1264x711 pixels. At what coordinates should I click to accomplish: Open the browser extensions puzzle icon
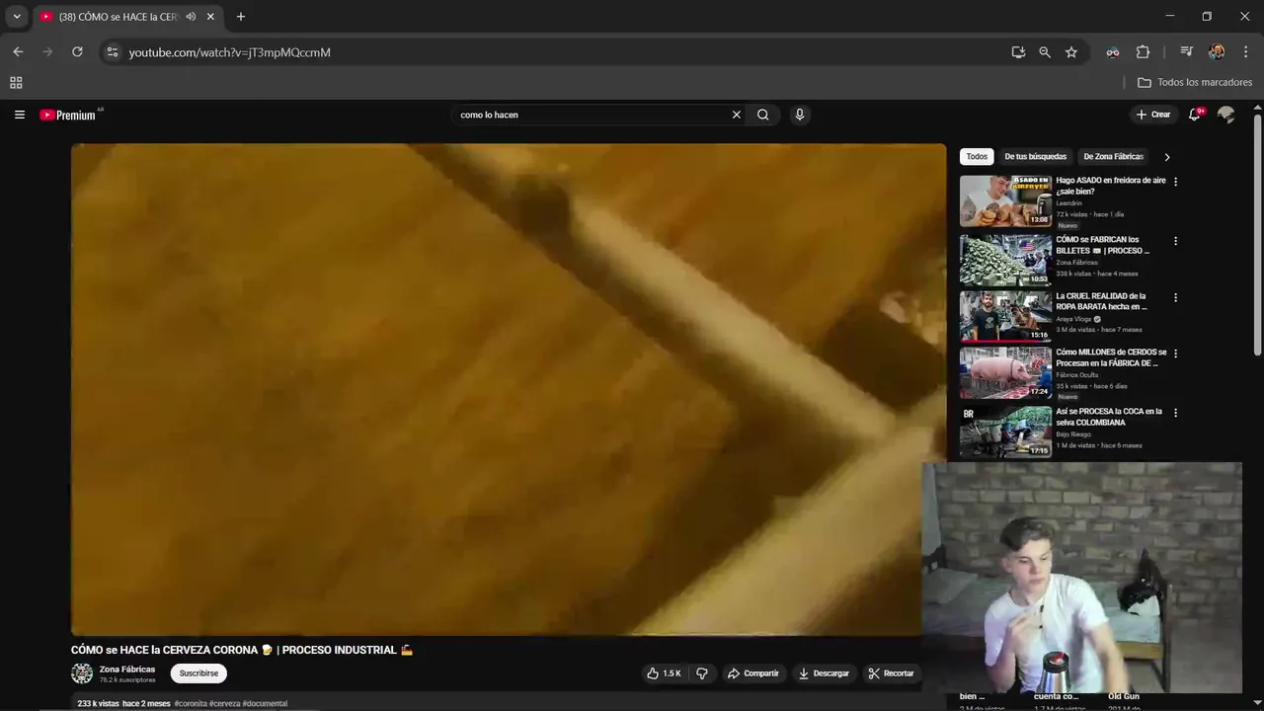[1143, 52]
